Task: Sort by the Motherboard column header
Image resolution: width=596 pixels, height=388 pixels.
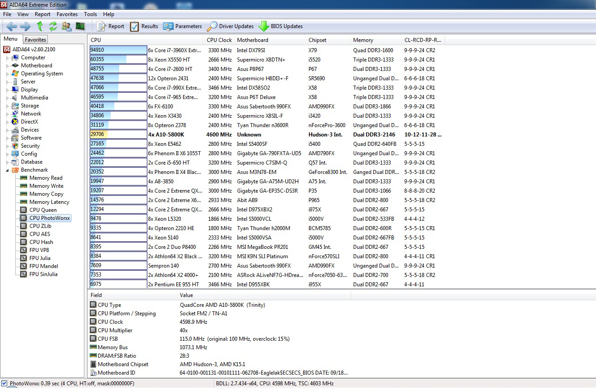Action: coord(270,40)
